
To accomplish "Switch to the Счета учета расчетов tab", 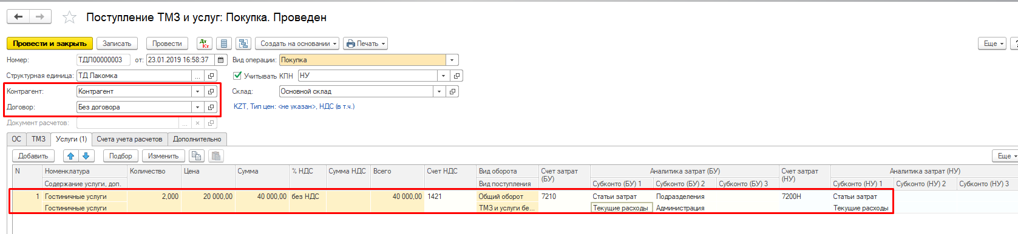I will click(x=129, y=139).
